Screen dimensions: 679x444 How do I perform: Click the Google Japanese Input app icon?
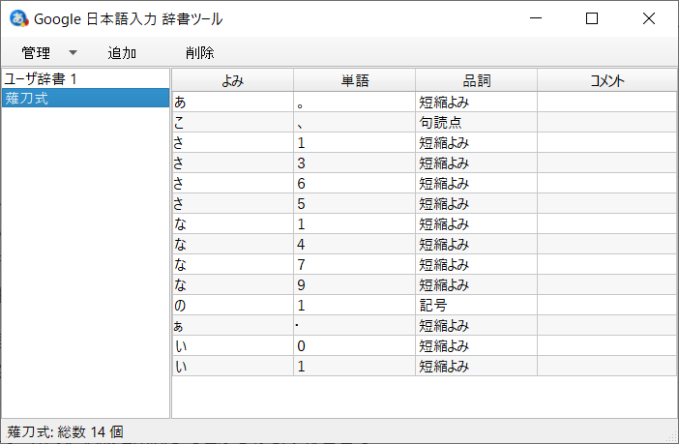pos(18,18)
